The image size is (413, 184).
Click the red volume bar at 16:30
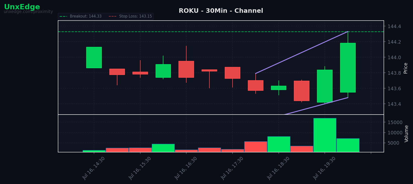[x=186, y=151]
